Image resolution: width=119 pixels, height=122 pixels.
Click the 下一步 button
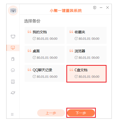81,113
